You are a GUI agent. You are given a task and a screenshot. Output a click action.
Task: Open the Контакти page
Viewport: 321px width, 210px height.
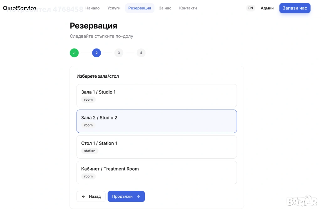[x=188, y=8]
